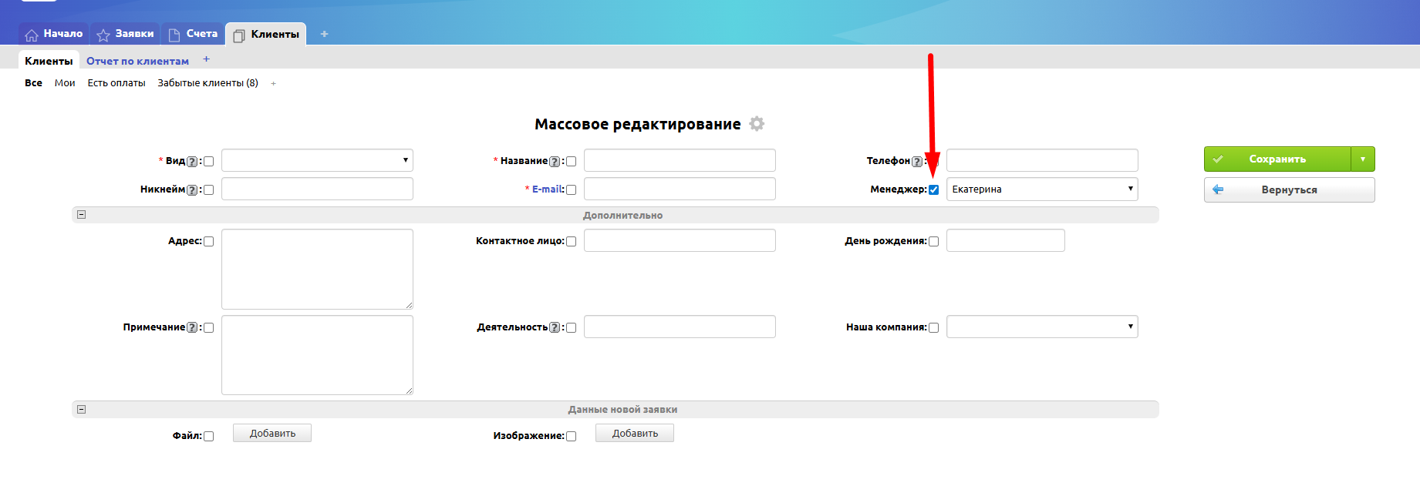
Task: Open the Отчет по клиентам tab
Action: point(137,61)
